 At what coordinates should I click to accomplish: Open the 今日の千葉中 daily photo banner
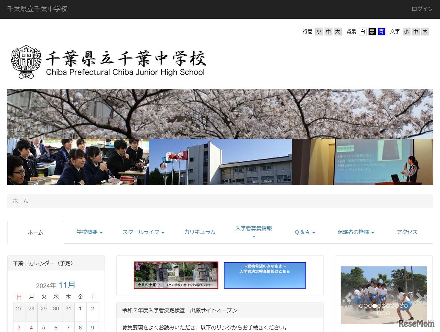click(x=176, y=275)
